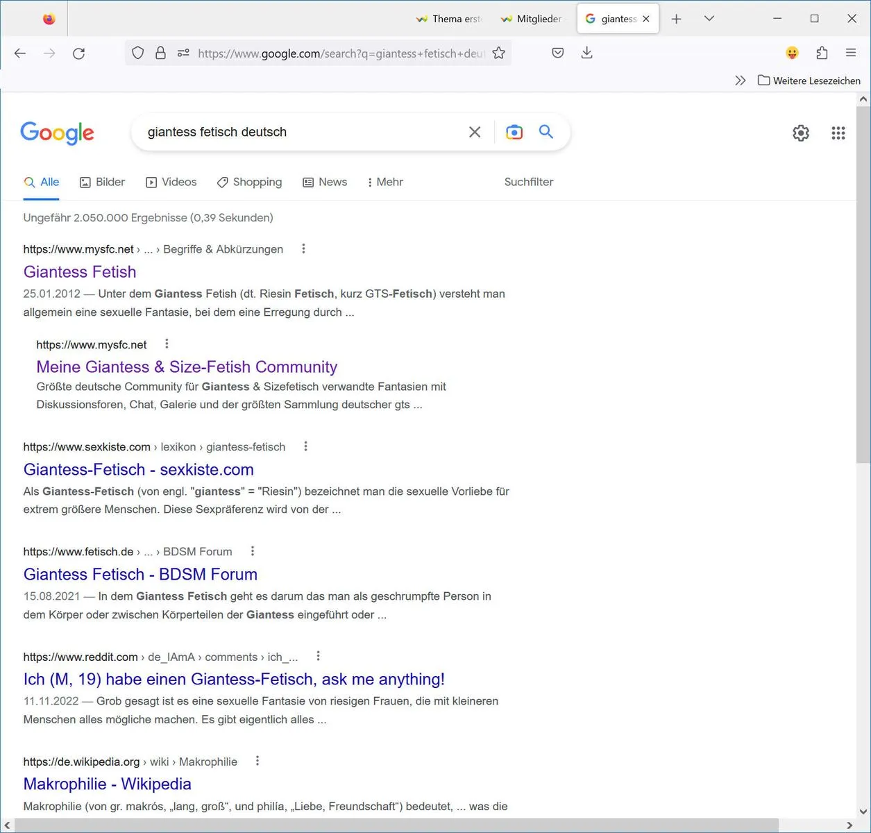Open Google quick settings gear
871x833 pixels.
(801, 133)
